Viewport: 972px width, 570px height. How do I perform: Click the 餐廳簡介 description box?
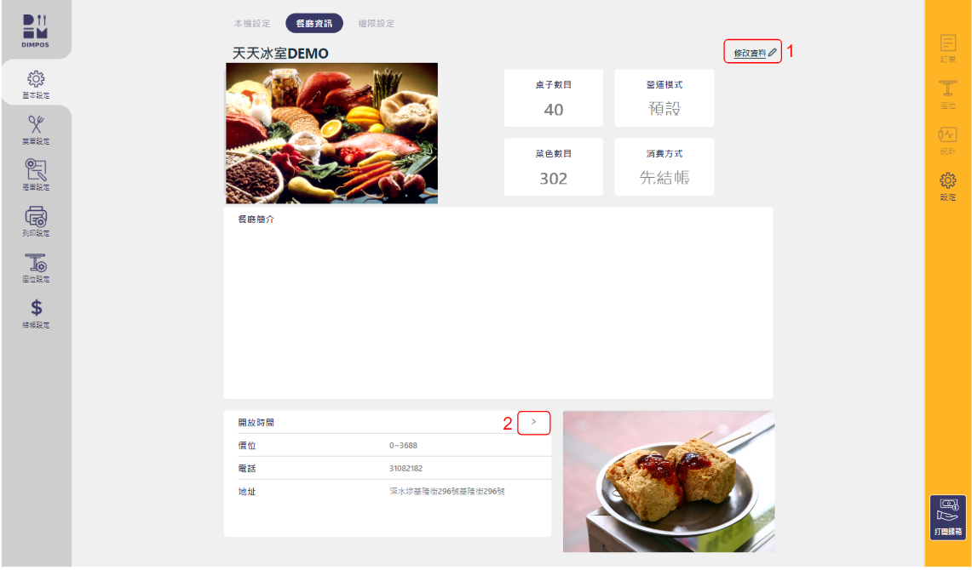point(498,303)
